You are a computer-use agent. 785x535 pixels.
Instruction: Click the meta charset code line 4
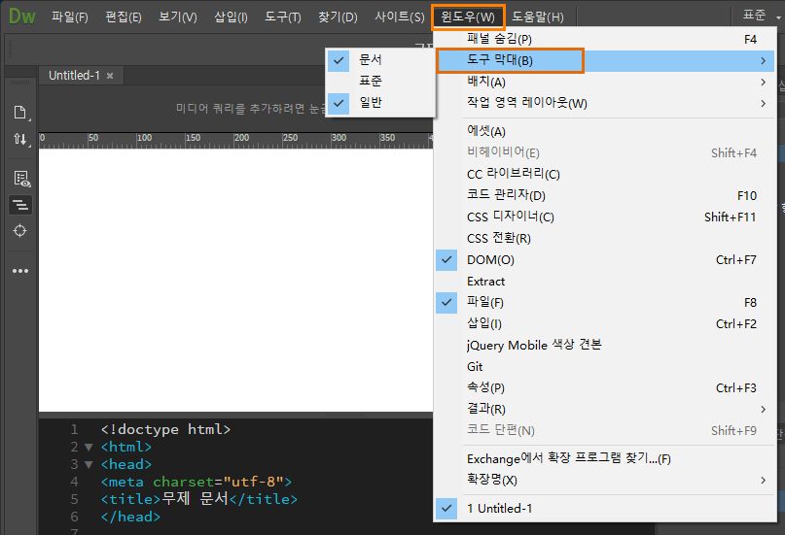(x=196, y=482)
